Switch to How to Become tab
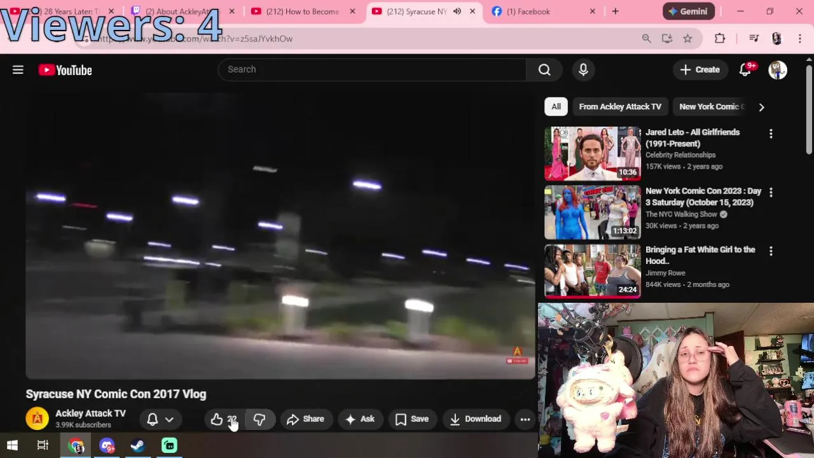This screenshot has height=458, width=814. tap(303, 11)
